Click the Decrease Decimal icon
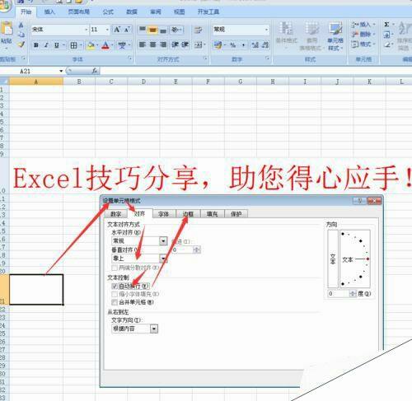 point(265,45)
